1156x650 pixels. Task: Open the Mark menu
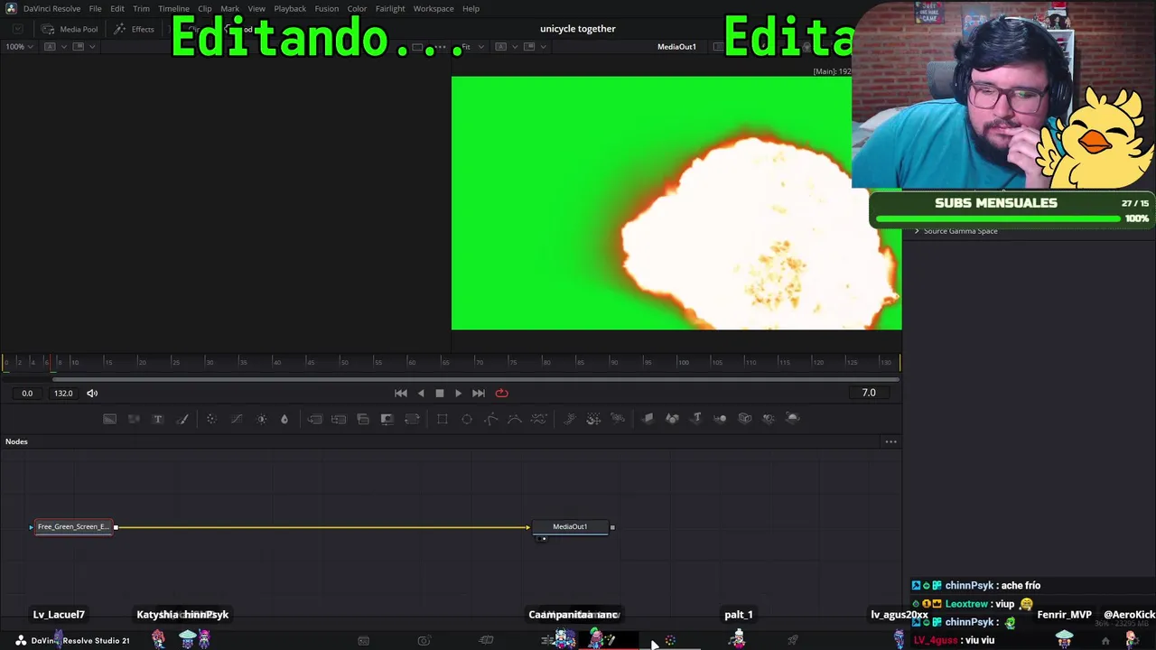click(229, 9)
